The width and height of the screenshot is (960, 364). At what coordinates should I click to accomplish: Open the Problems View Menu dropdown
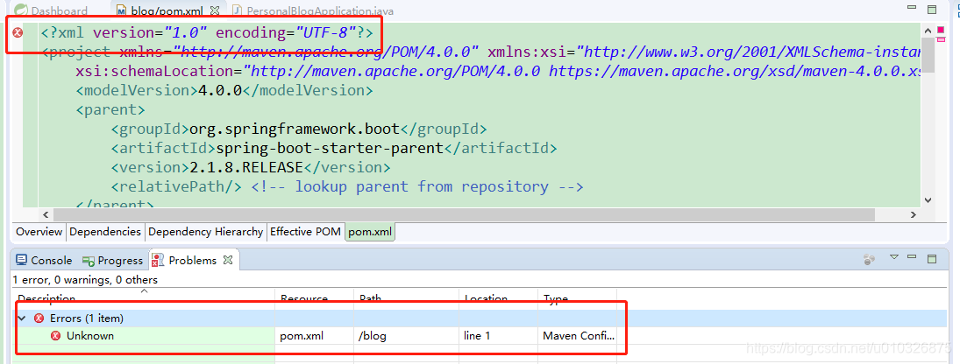pos(894,257)
